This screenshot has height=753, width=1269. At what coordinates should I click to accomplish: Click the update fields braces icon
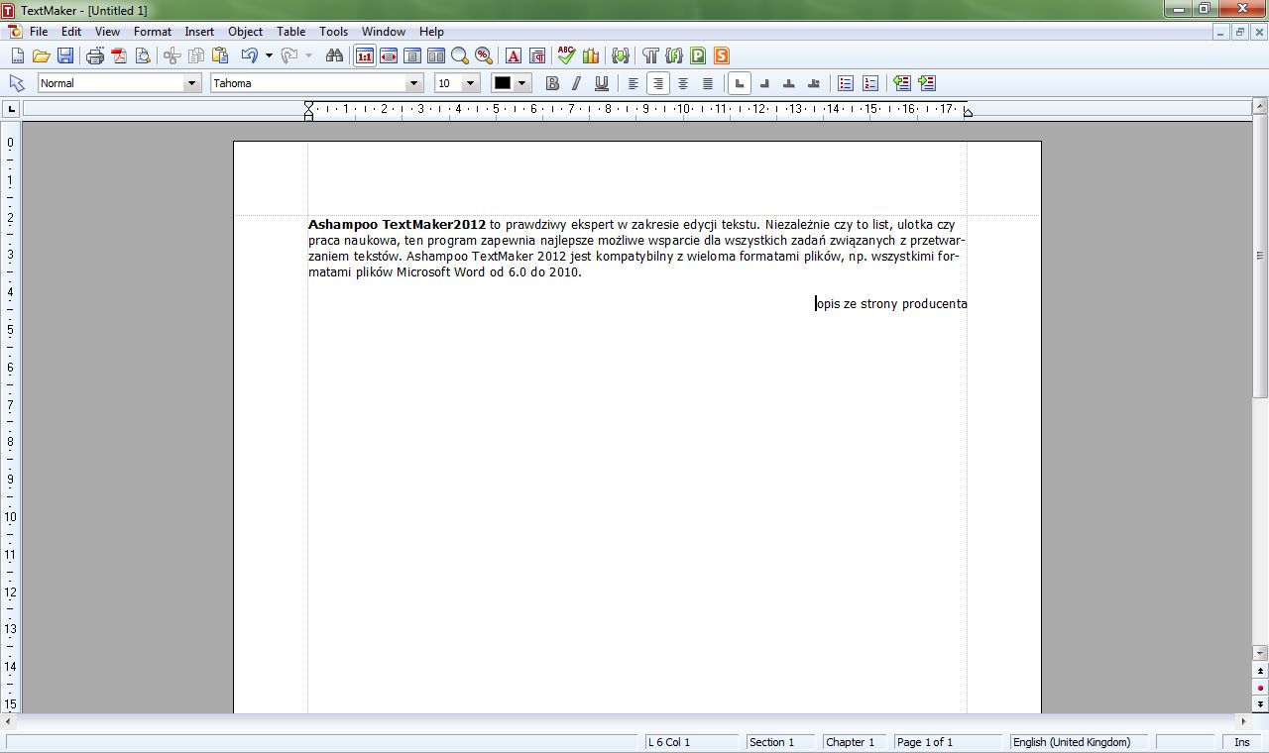pyautogui.click(x=622, y=56)
